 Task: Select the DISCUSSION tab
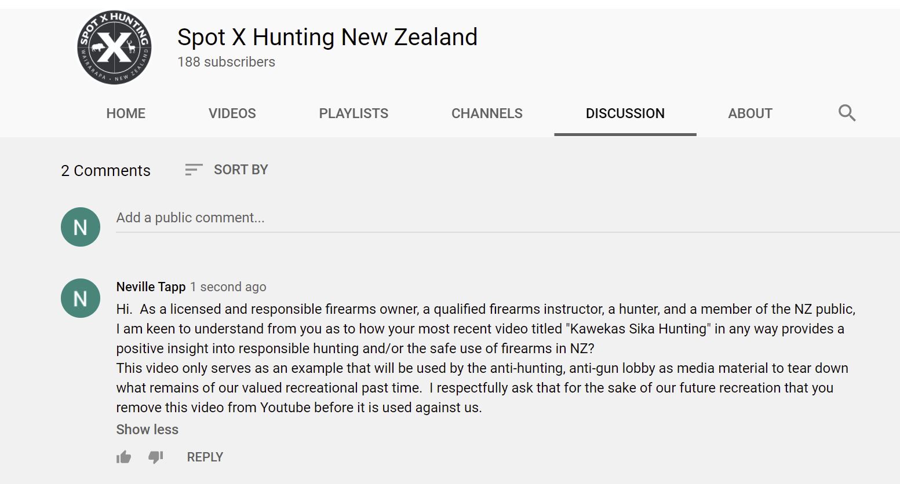625,113
